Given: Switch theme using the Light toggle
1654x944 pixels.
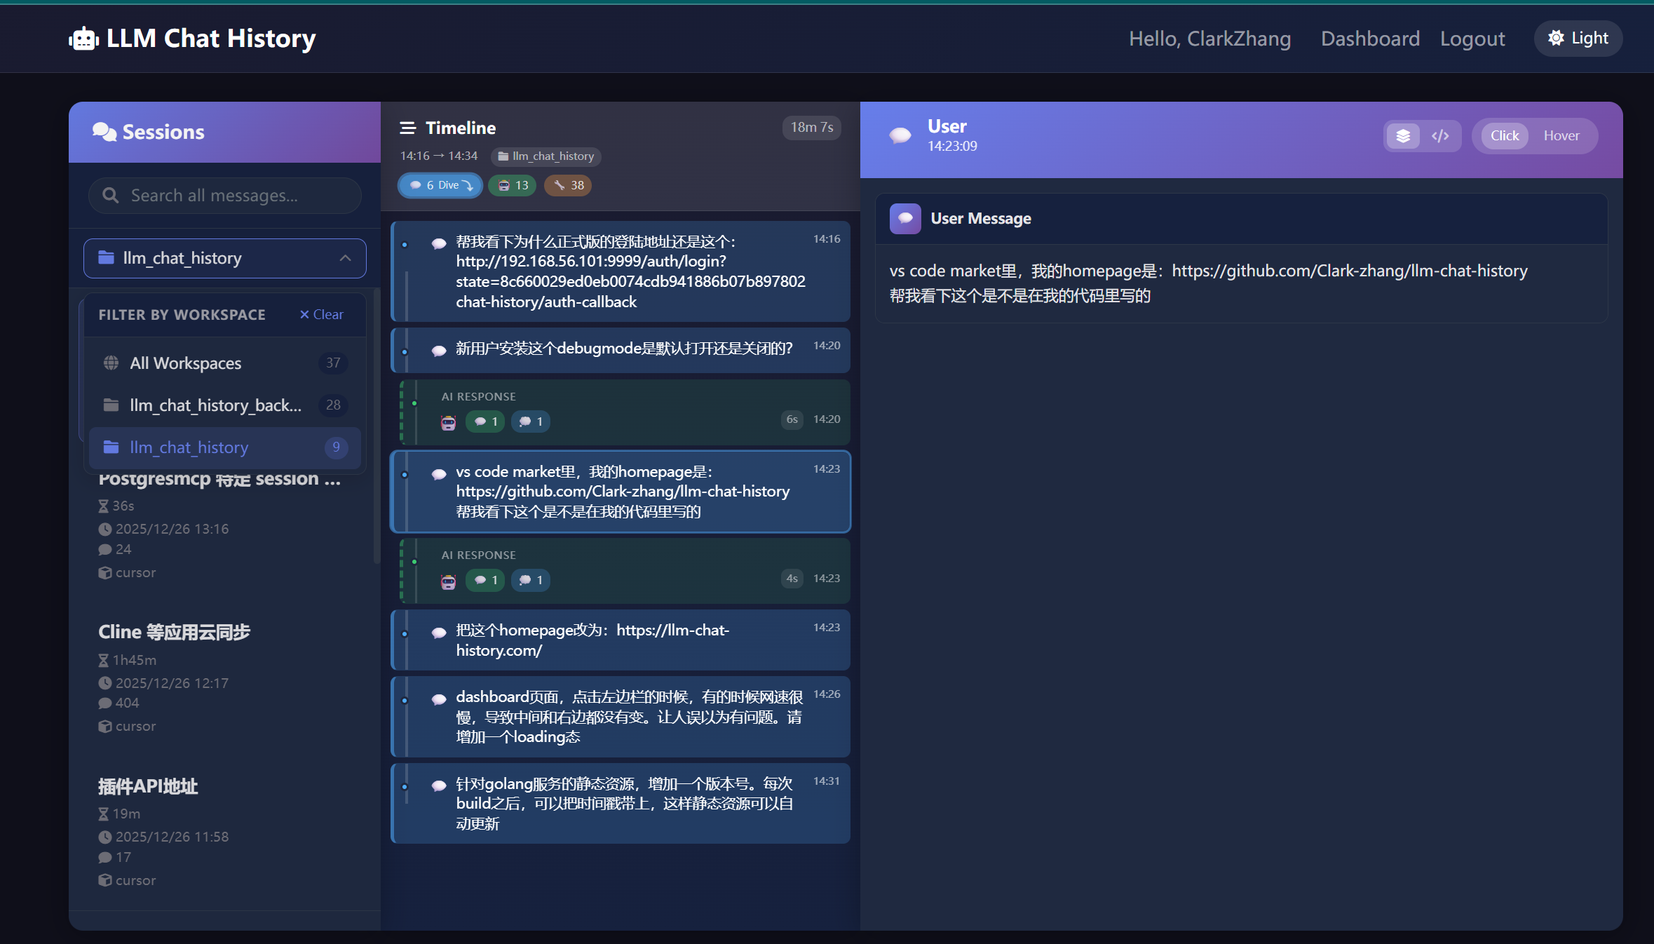Looking at the screenshot, I should (1578, 39).
